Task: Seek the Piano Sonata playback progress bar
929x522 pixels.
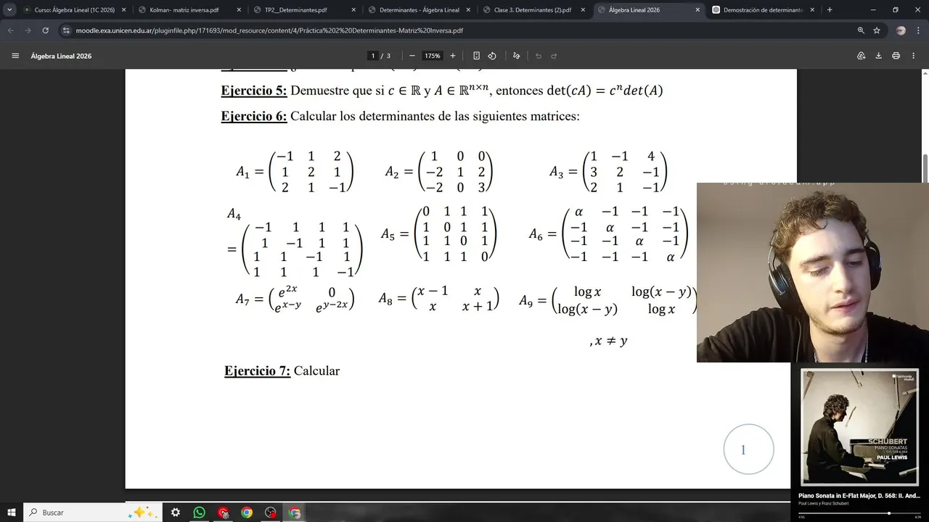Action: (x=859, y=513)
